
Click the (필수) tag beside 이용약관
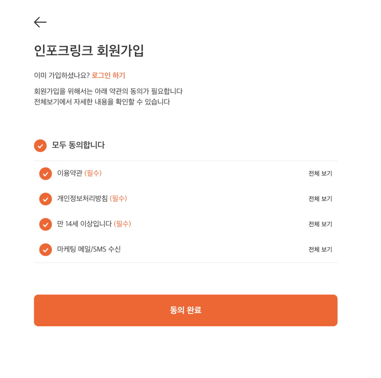(93, 173)
